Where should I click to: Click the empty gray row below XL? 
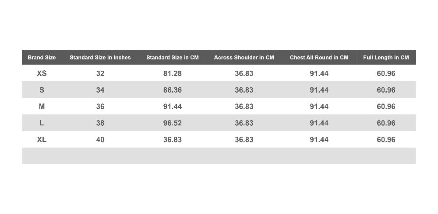click(x=219, y=155)
